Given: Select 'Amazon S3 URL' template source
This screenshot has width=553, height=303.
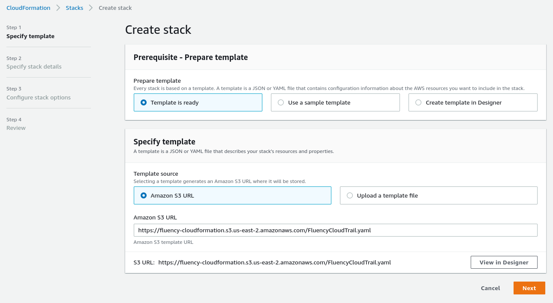Looking at the screenshot, I should [x=232, y=195].
